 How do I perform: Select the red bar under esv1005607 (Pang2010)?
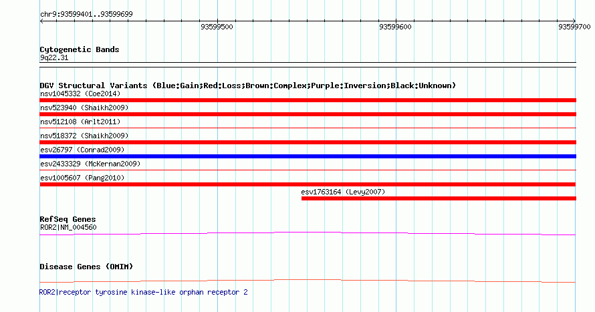[x=308, y=184]
